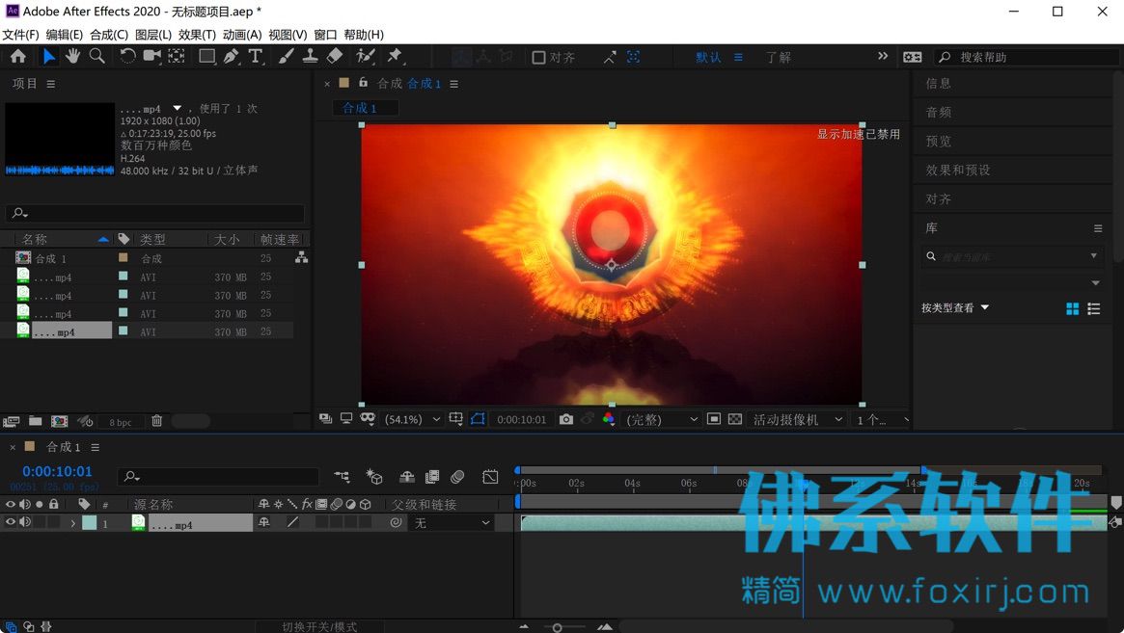Open the 文件(F) menu
1124x633 pixels.
point(21,35)
